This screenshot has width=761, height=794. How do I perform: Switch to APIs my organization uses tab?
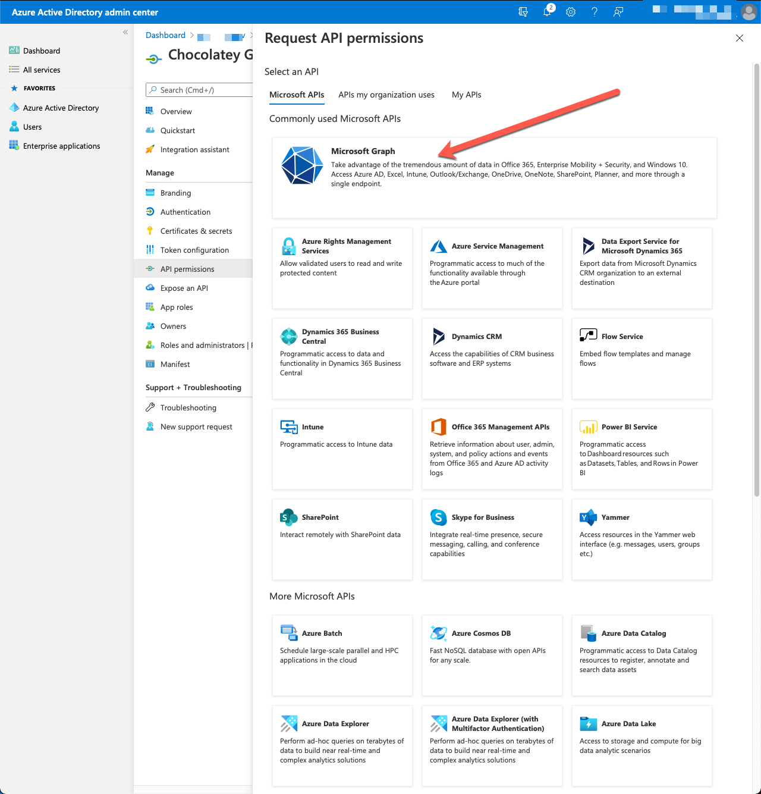[x=386, y=95]
